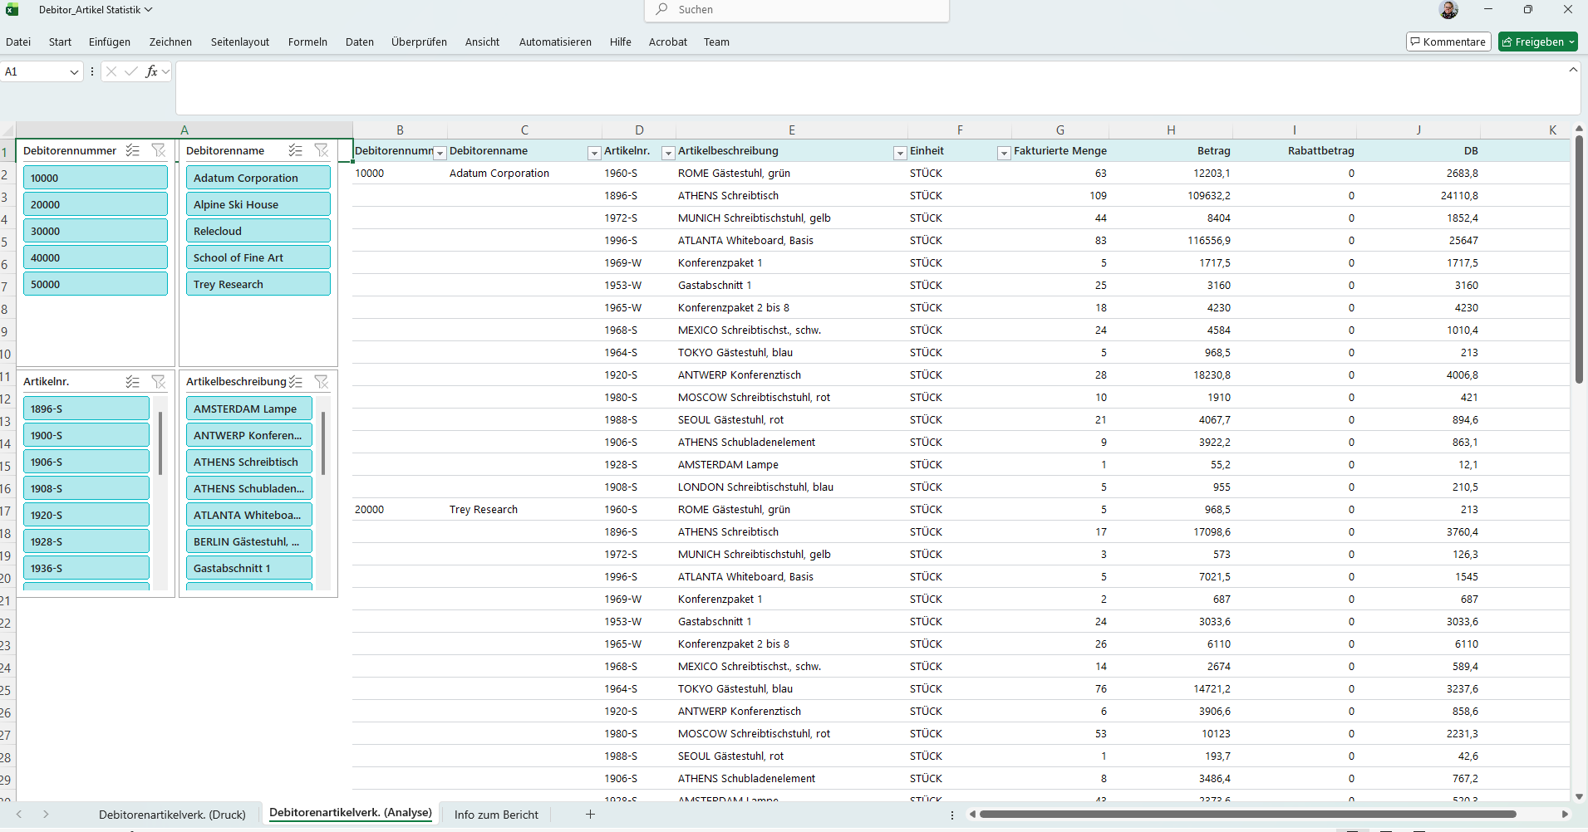
Task: Open file name dropdown Debitor_Artikel Statistik
Action: tap(96, 10)
